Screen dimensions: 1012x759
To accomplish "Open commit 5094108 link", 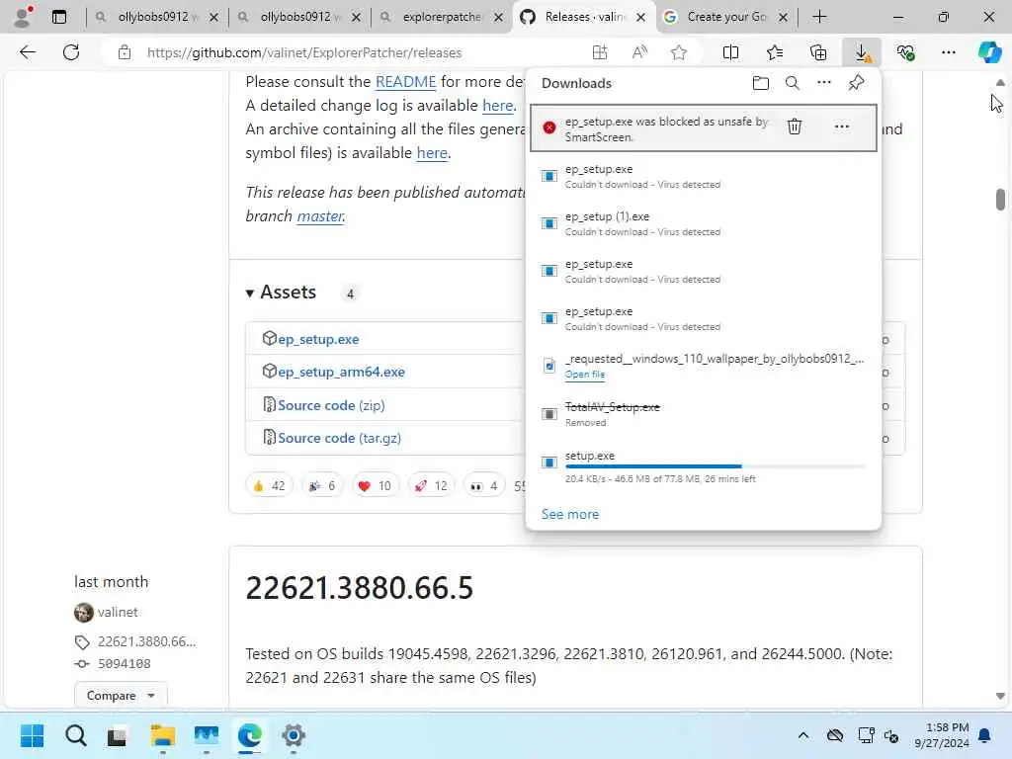I will [x=124, y=663].
